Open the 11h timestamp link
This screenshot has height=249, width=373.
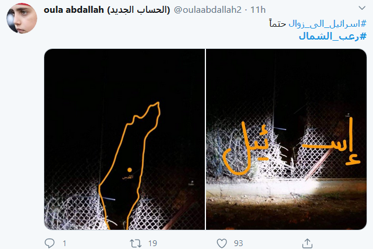(x=258, y=10)
